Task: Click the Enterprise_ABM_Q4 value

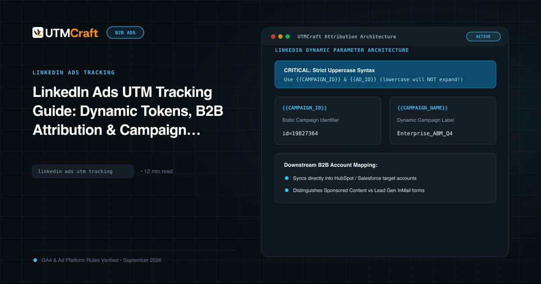Action: tap(425, 133)
